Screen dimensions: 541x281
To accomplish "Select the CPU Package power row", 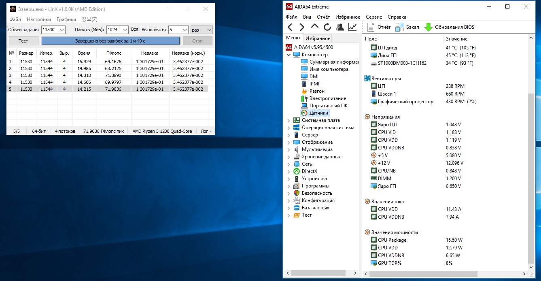I will [445, 240].
